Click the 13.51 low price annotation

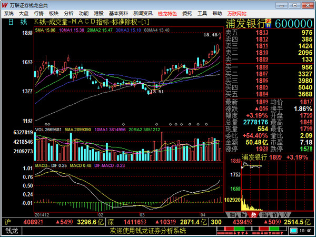click(157, 92)
